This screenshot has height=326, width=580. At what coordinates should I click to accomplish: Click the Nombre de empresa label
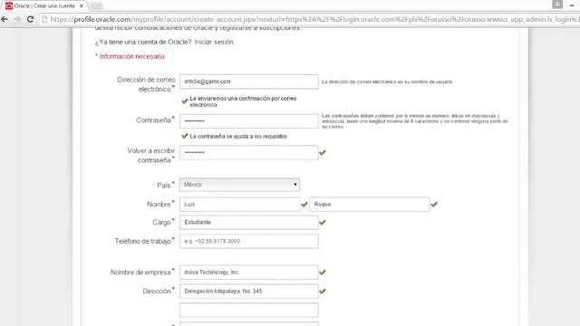click(140, 272)
